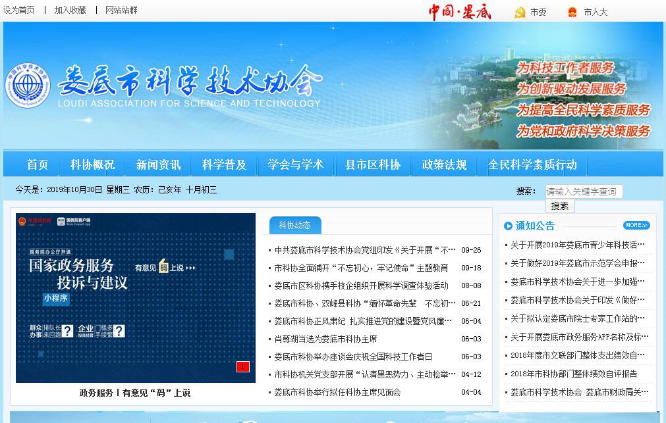Open the 首页 navigation menu item
The height and width of the screenshot is (423, 666).
[x=38, y=164]
